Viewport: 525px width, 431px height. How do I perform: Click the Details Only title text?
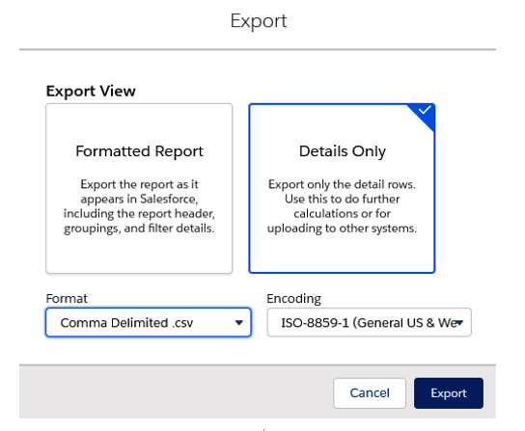coord(343,151)
